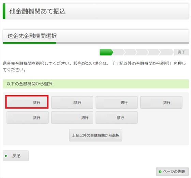Viewport: 191px width, 178px height.
Task: Pick the middle 銀行 button in the bottom row
Action: [x=72, y=117]
